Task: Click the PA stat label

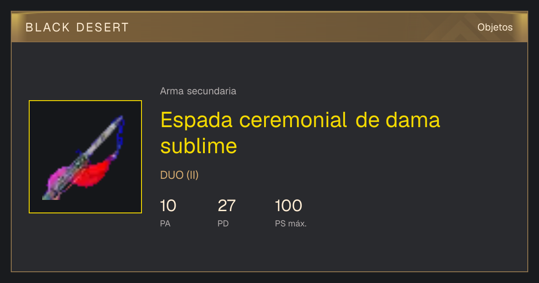Action: pyautogui.click(x=165, y=223)
